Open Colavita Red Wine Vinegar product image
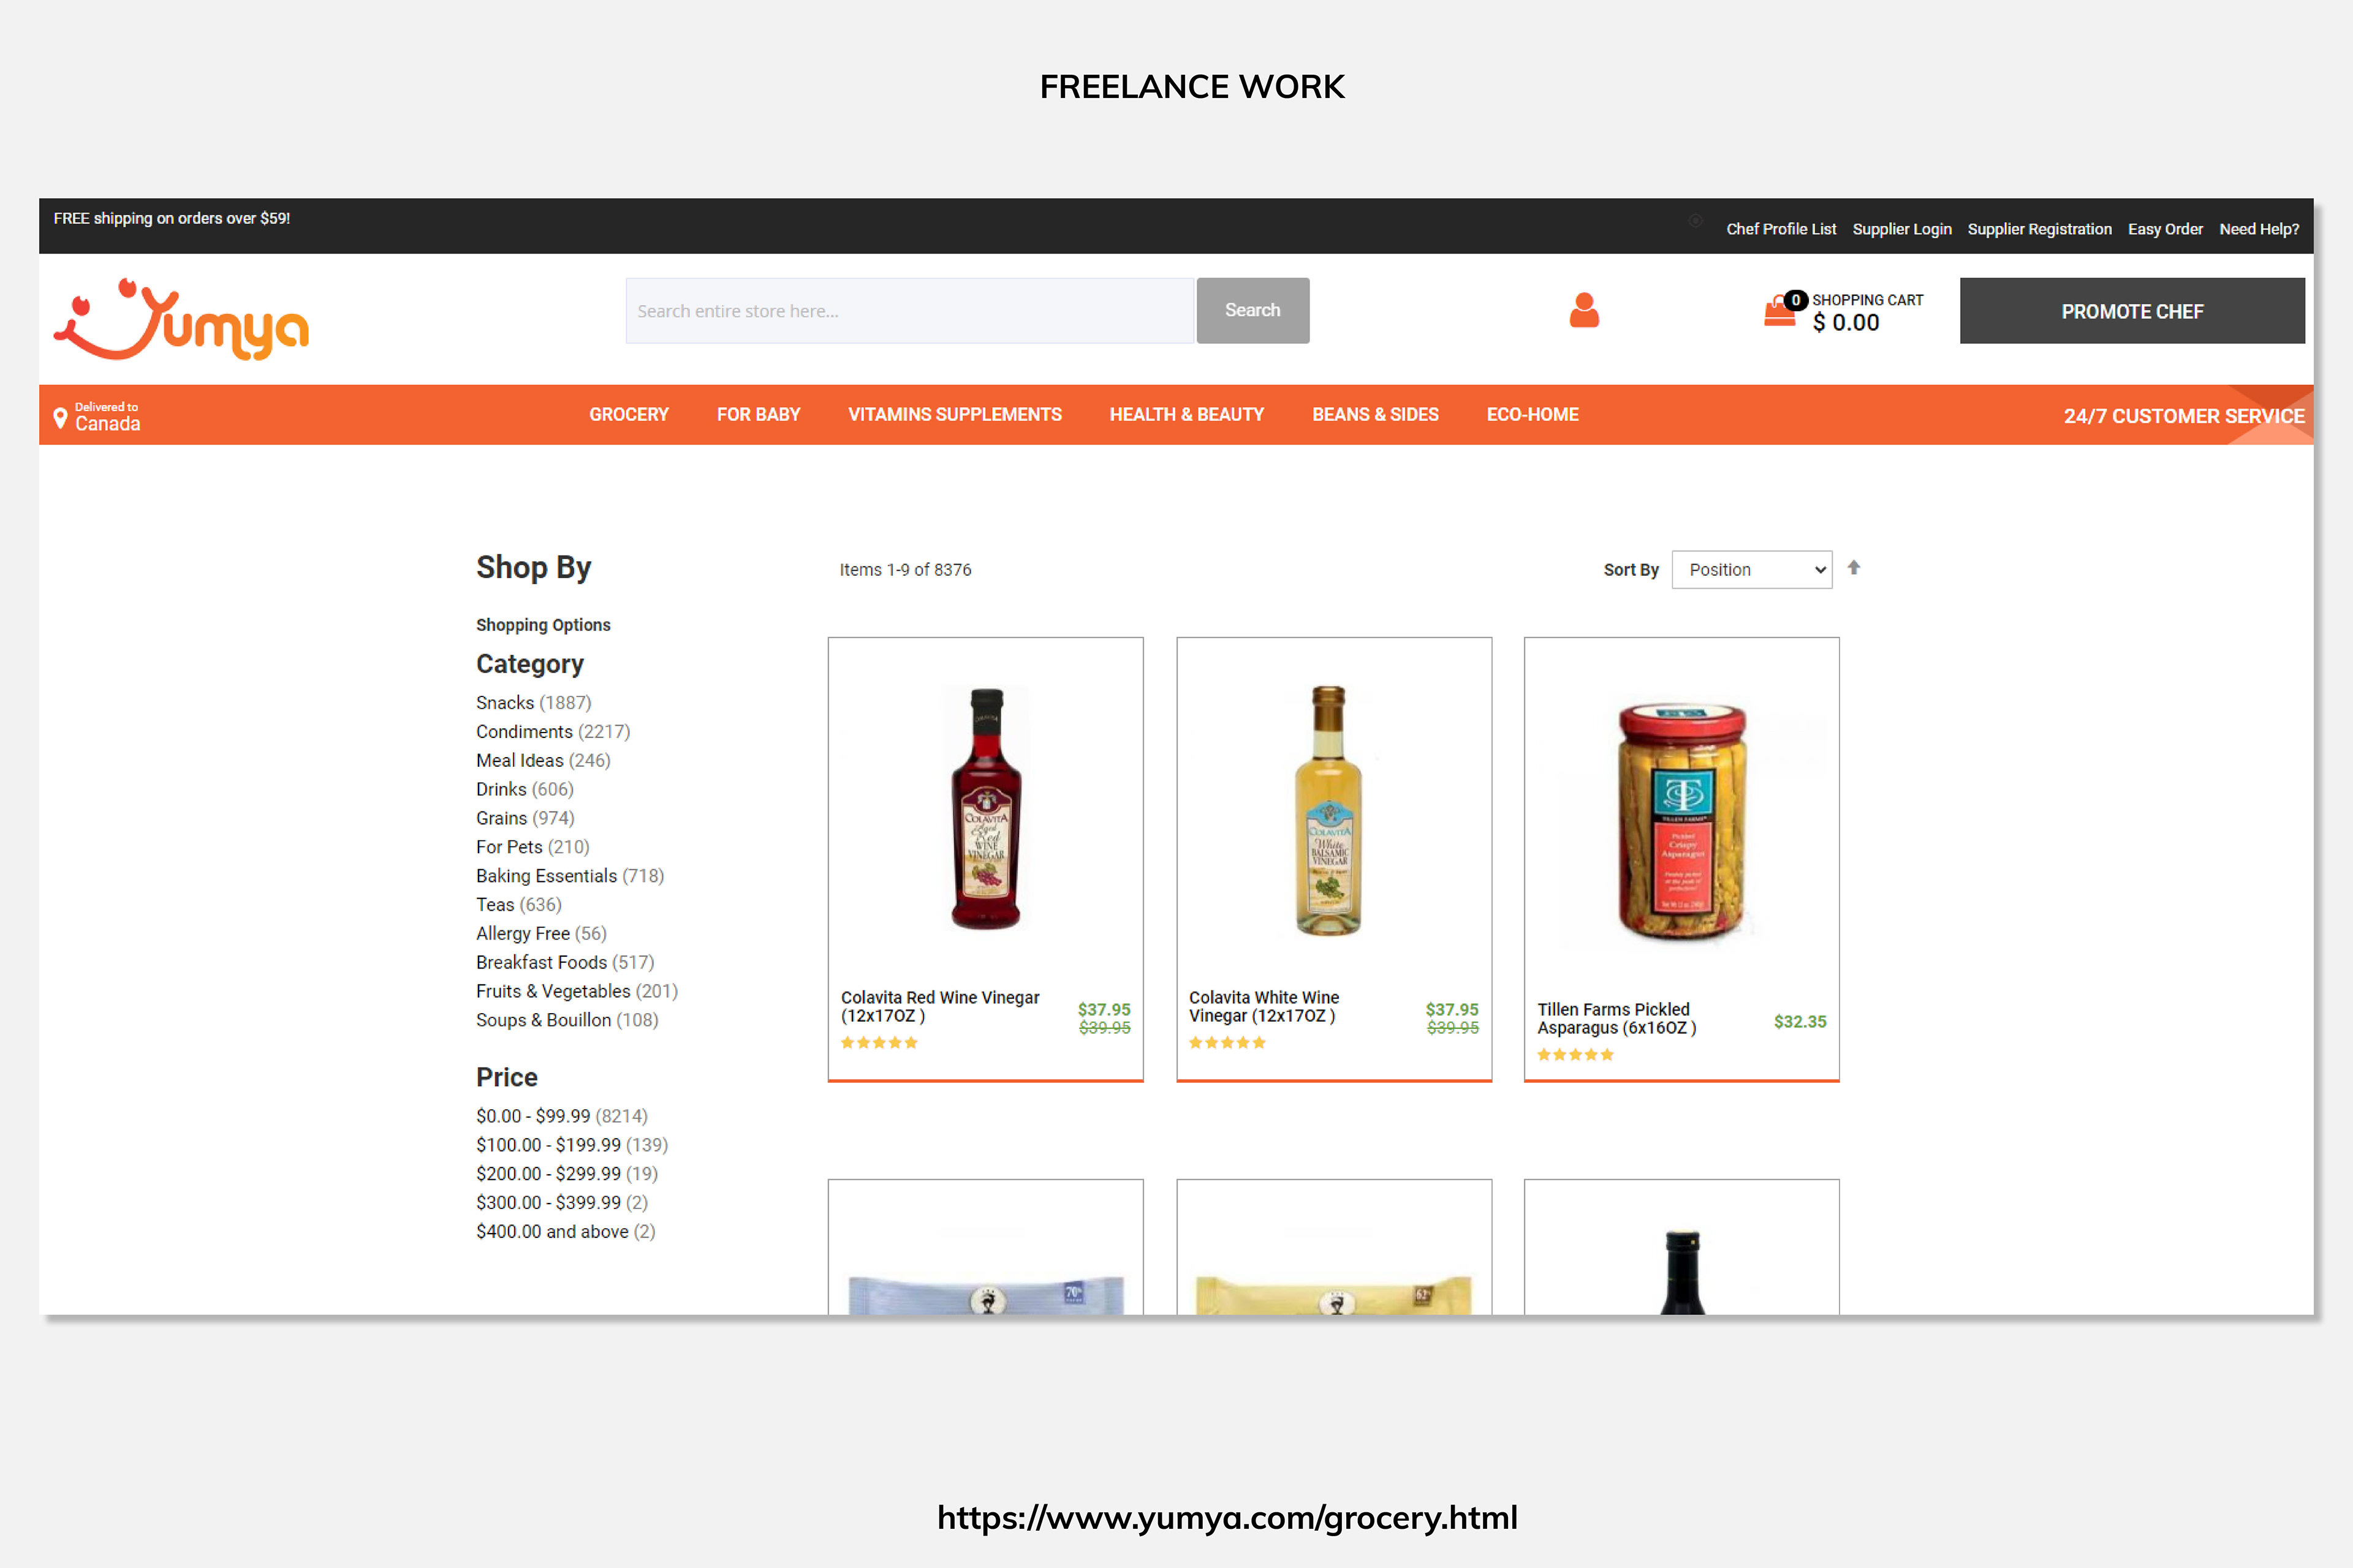The image size is (2353, 1568). [x=985, y=810]
